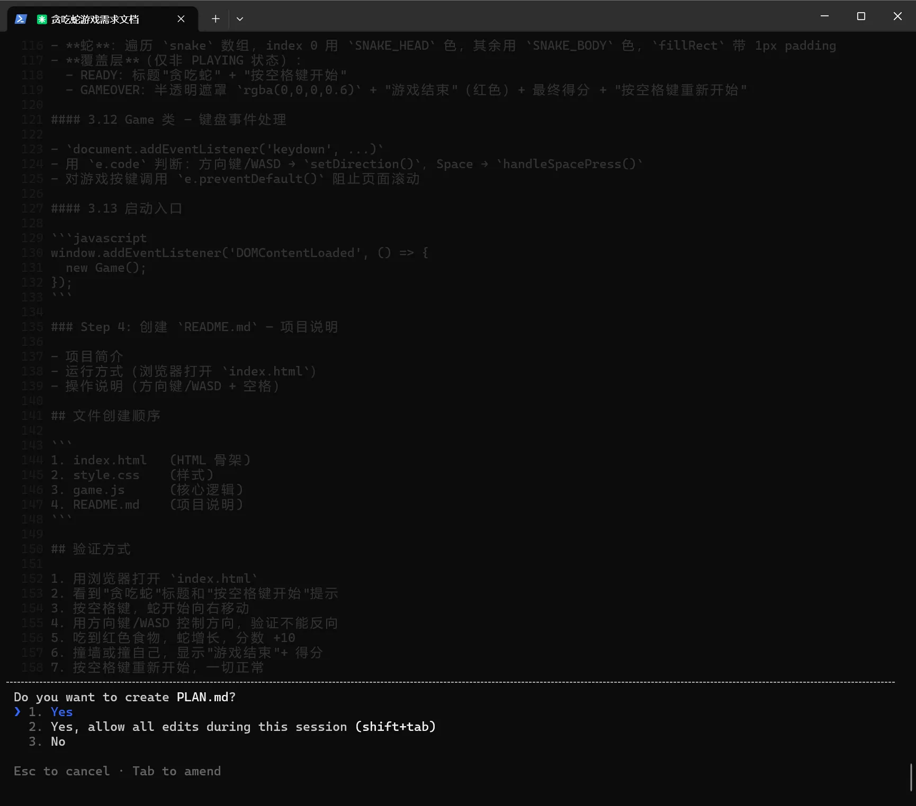916x806 pixels.
Task: Minimize the terminal window
Action: 824,16
